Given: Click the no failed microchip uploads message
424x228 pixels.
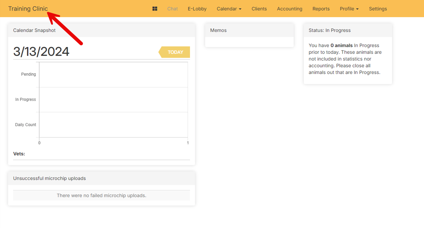Looking at the screenshot, I should 101,195.
